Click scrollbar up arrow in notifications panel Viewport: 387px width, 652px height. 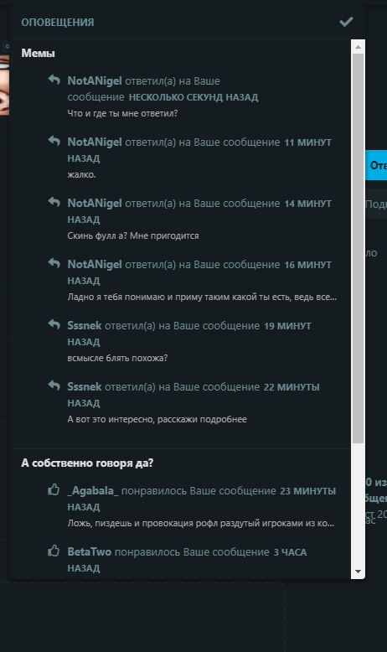pos(358,47)
